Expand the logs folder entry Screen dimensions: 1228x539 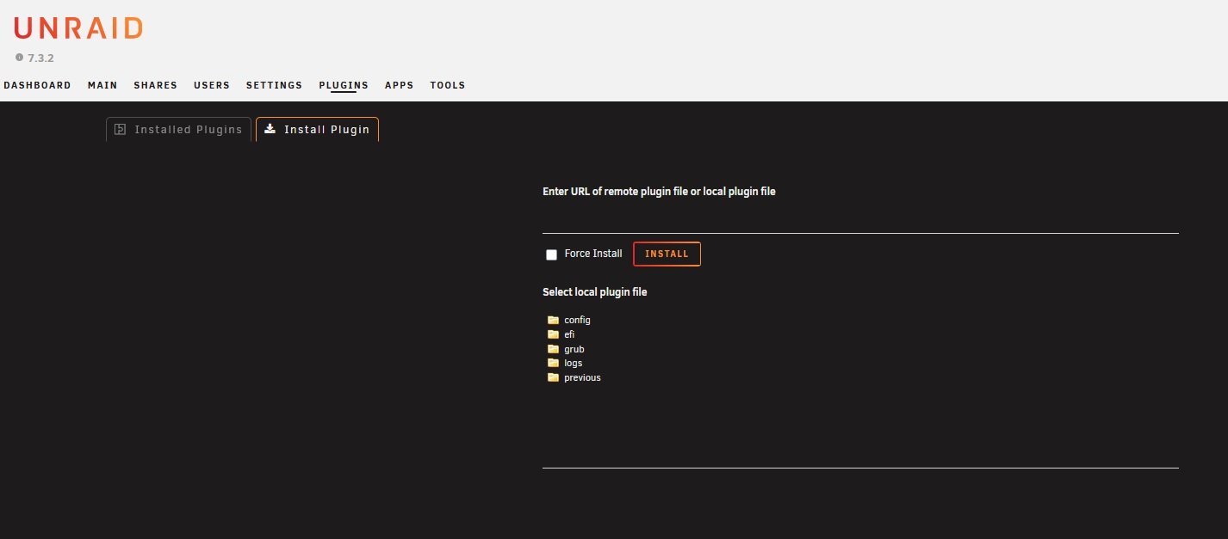(573, 363)
